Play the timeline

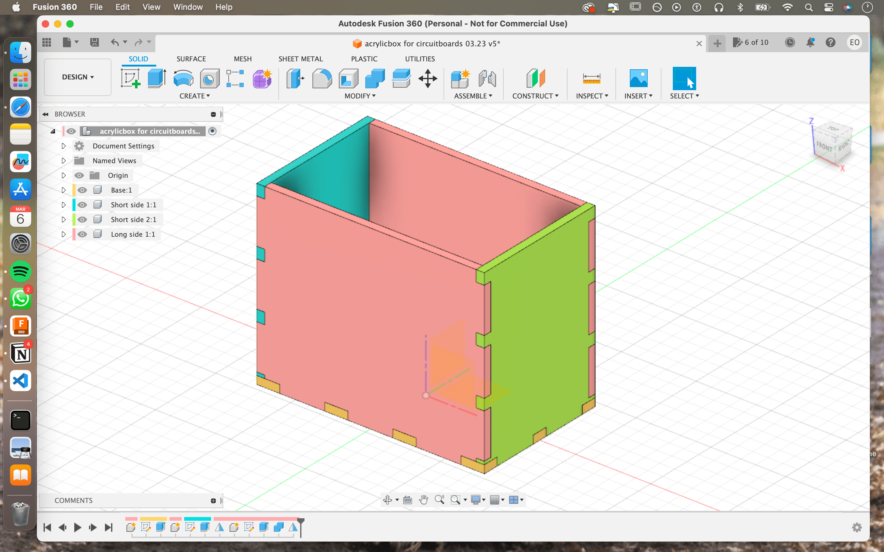(77, 527)
